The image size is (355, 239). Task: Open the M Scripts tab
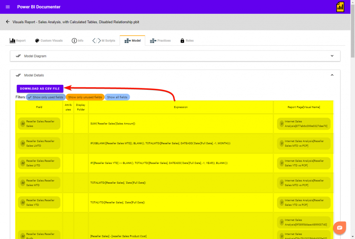pos(104,41)
